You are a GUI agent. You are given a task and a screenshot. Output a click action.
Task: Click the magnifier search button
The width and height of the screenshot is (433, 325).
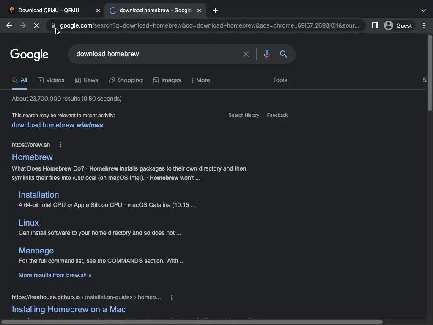coord(283,54)
